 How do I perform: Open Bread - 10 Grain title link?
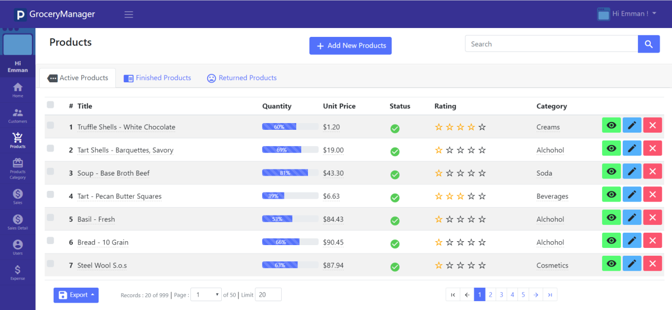[x=103, y=242]
